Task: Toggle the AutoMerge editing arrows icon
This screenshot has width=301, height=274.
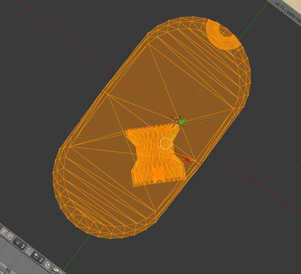Action: pyautogui.click(x=47, y=265)
